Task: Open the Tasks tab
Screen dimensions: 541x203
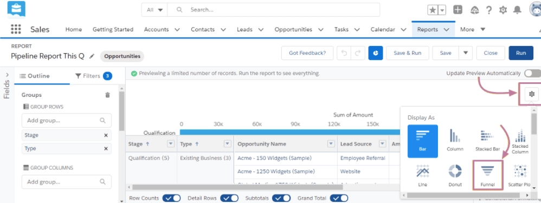Action: [x=341, y=30]
